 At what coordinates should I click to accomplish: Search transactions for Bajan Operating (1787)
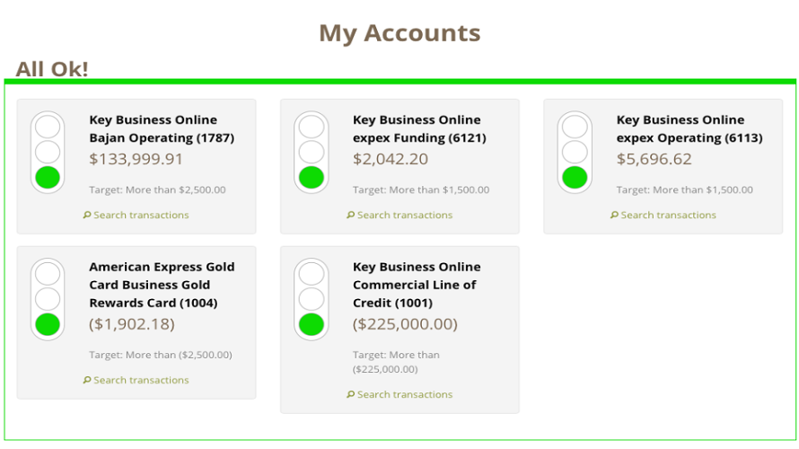(x=141, y=216)
